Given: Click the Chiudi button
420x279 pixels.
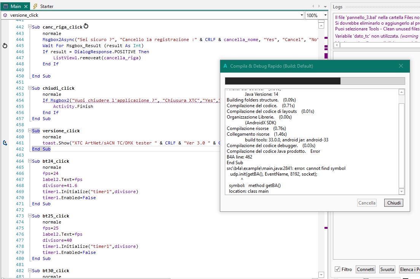Looking at the screenshot, I should (x=393, y=203).
